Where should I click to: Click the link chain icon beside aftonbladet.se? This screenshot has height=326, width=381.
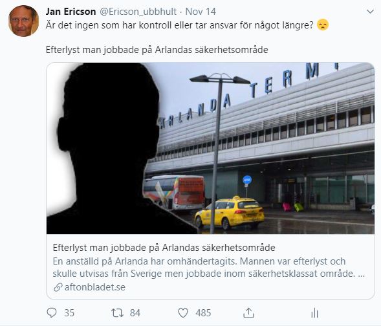58,287
